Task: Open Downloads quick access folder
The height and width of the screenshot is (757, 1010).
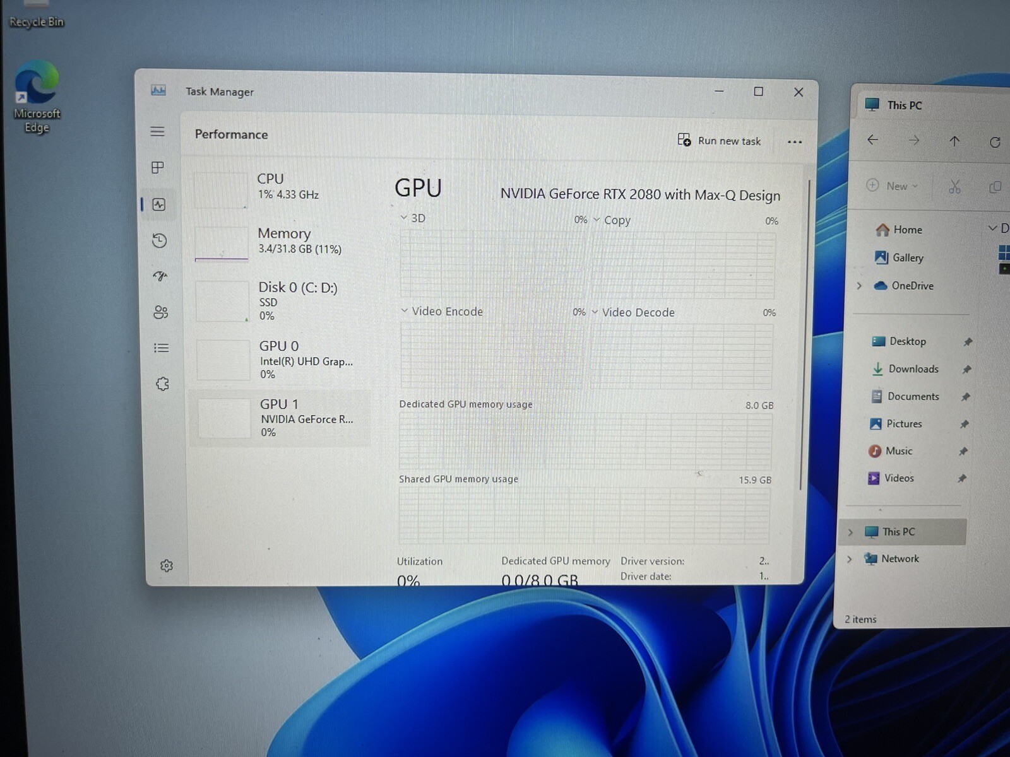Action: click(x=905, y=369)
